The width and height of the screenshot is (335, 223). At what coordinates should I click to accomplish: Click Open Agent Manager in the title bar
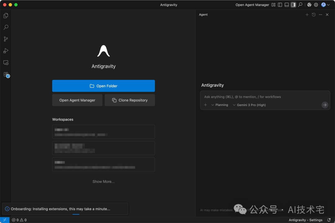click(x=252, y=5)
